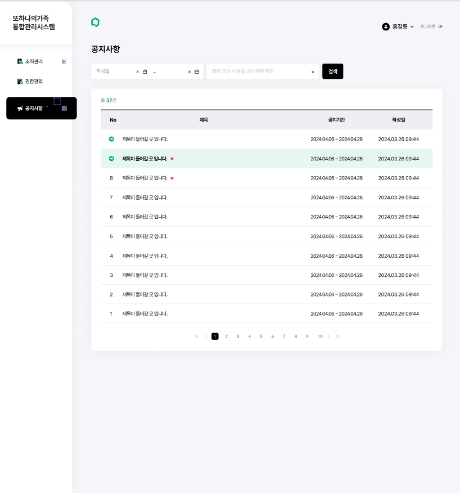460x493 pixels.
Task: Open the 홍길동 user dropdown chevron
Action: click(x=412, y=26)
